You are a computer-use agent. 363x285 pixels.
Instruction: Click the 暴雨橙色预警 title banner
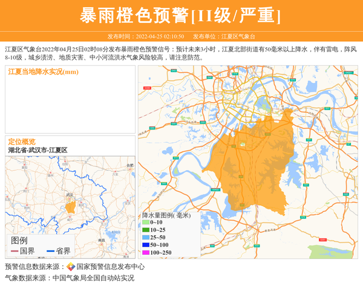pos(181,15)
